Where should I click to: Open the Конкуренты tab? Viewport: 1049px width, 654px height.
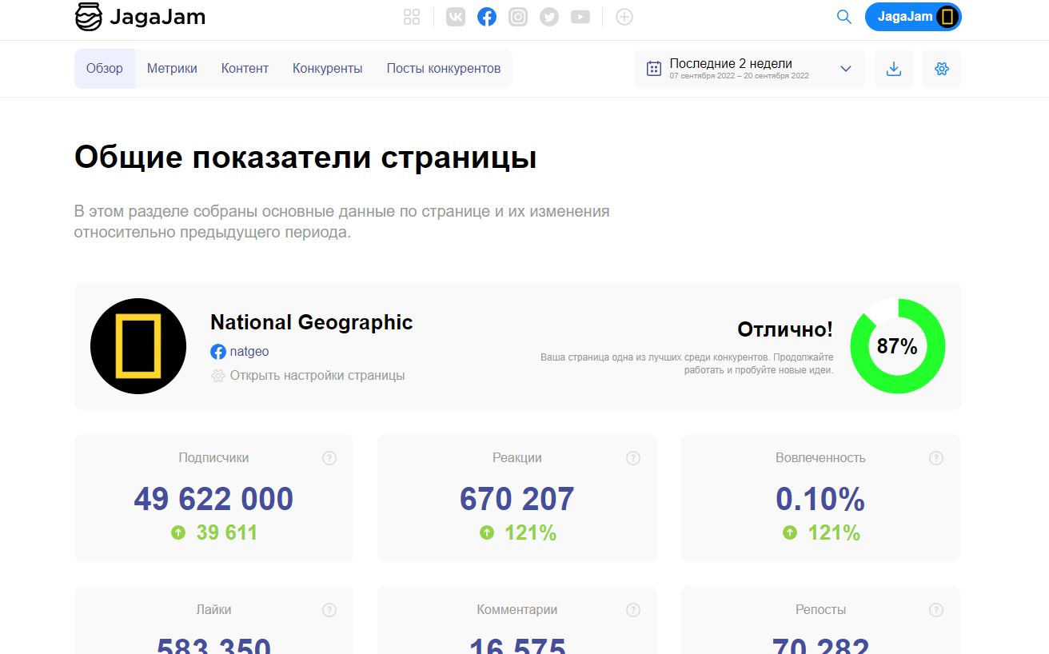(328, 69)
